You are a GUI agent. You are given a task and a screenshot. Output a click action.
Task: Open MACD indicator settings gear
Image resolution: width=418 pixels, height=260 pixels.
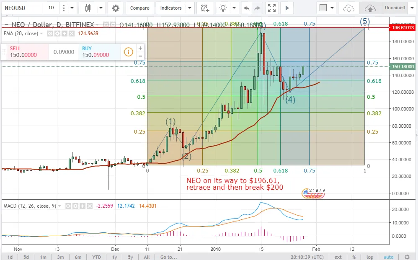[75, 206]
